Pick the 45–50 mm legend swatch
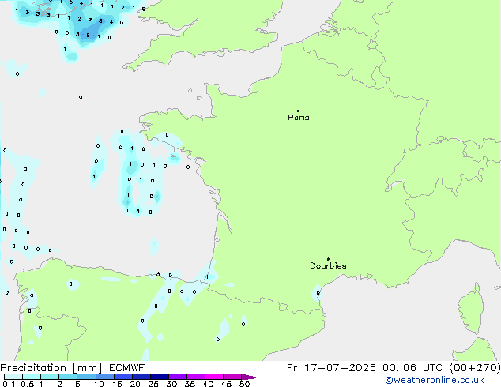501x387 pixels. click(232, 377)
